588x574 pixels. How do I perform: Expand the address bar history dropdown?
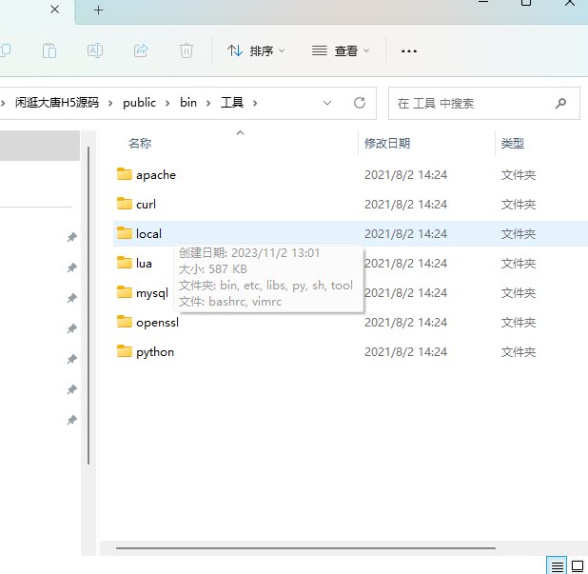tap(327, 103)
